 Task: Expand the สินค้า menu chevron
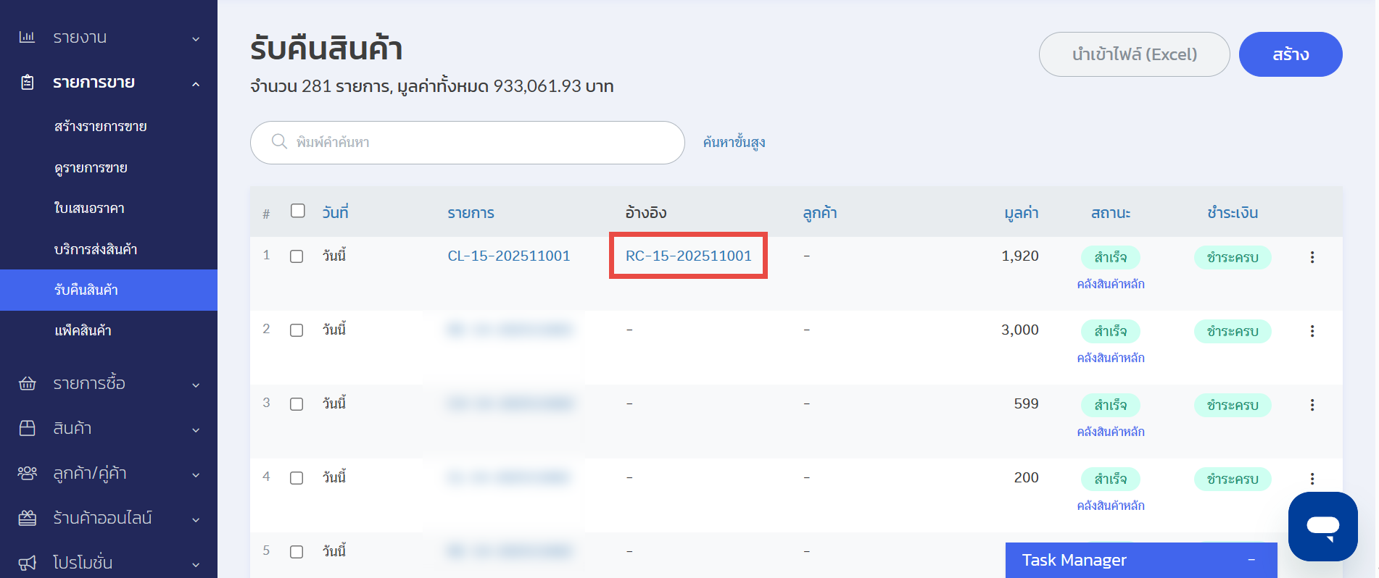196,430
